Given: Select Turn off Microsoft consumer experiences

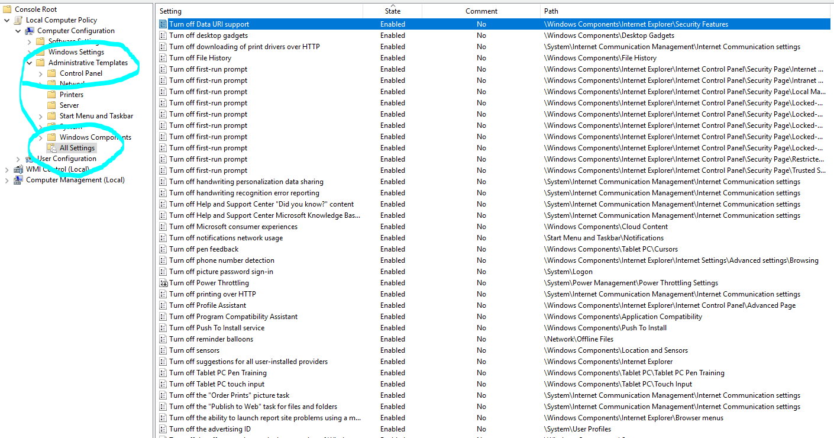Looking at the screenshot, I should (x=233, y=227).
